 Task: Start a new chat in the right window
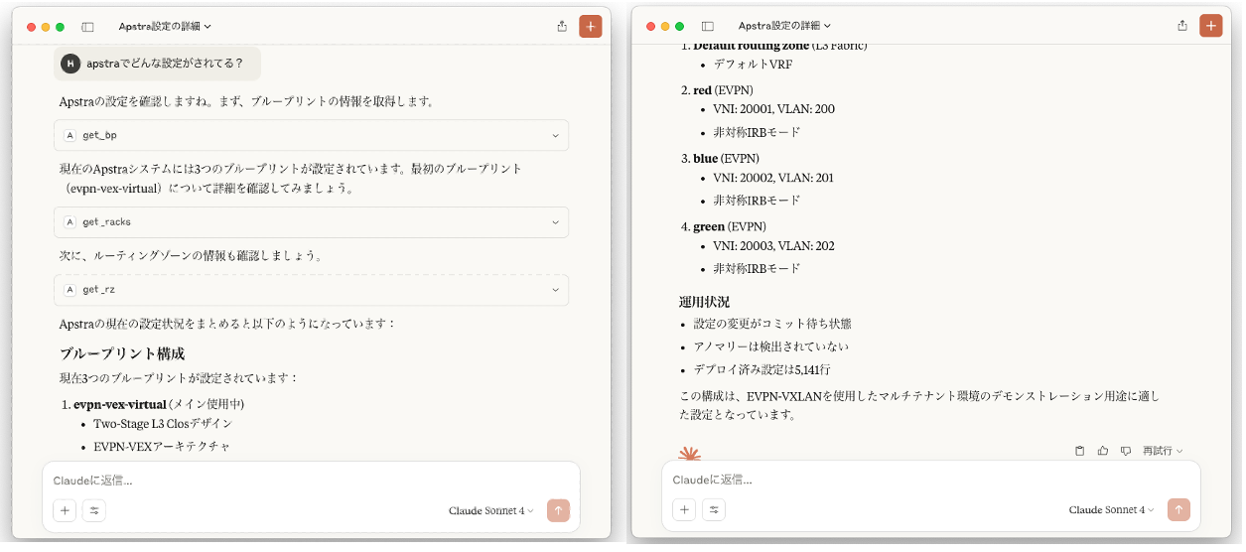(1210, 26)
